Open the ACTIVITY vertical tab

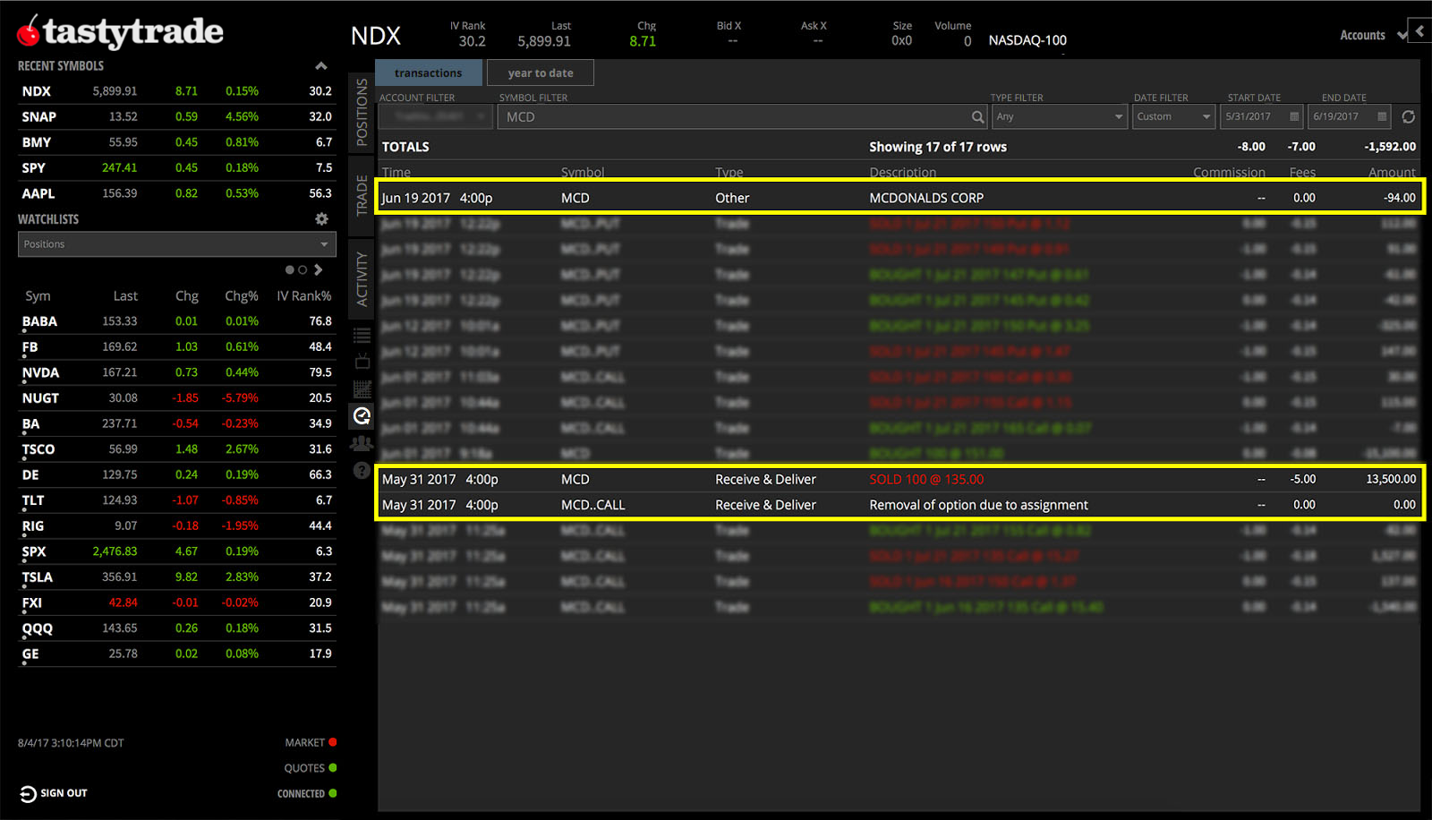tap(362, 278)
